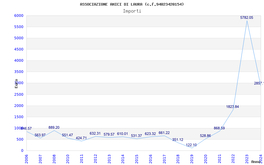The width and height of the screenshot is (264, 165).
Task: Click the y-axis value 500
Action: (x=20, y=139)
